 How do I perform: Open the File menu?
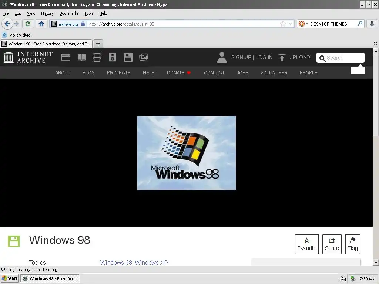coord(6,13)
